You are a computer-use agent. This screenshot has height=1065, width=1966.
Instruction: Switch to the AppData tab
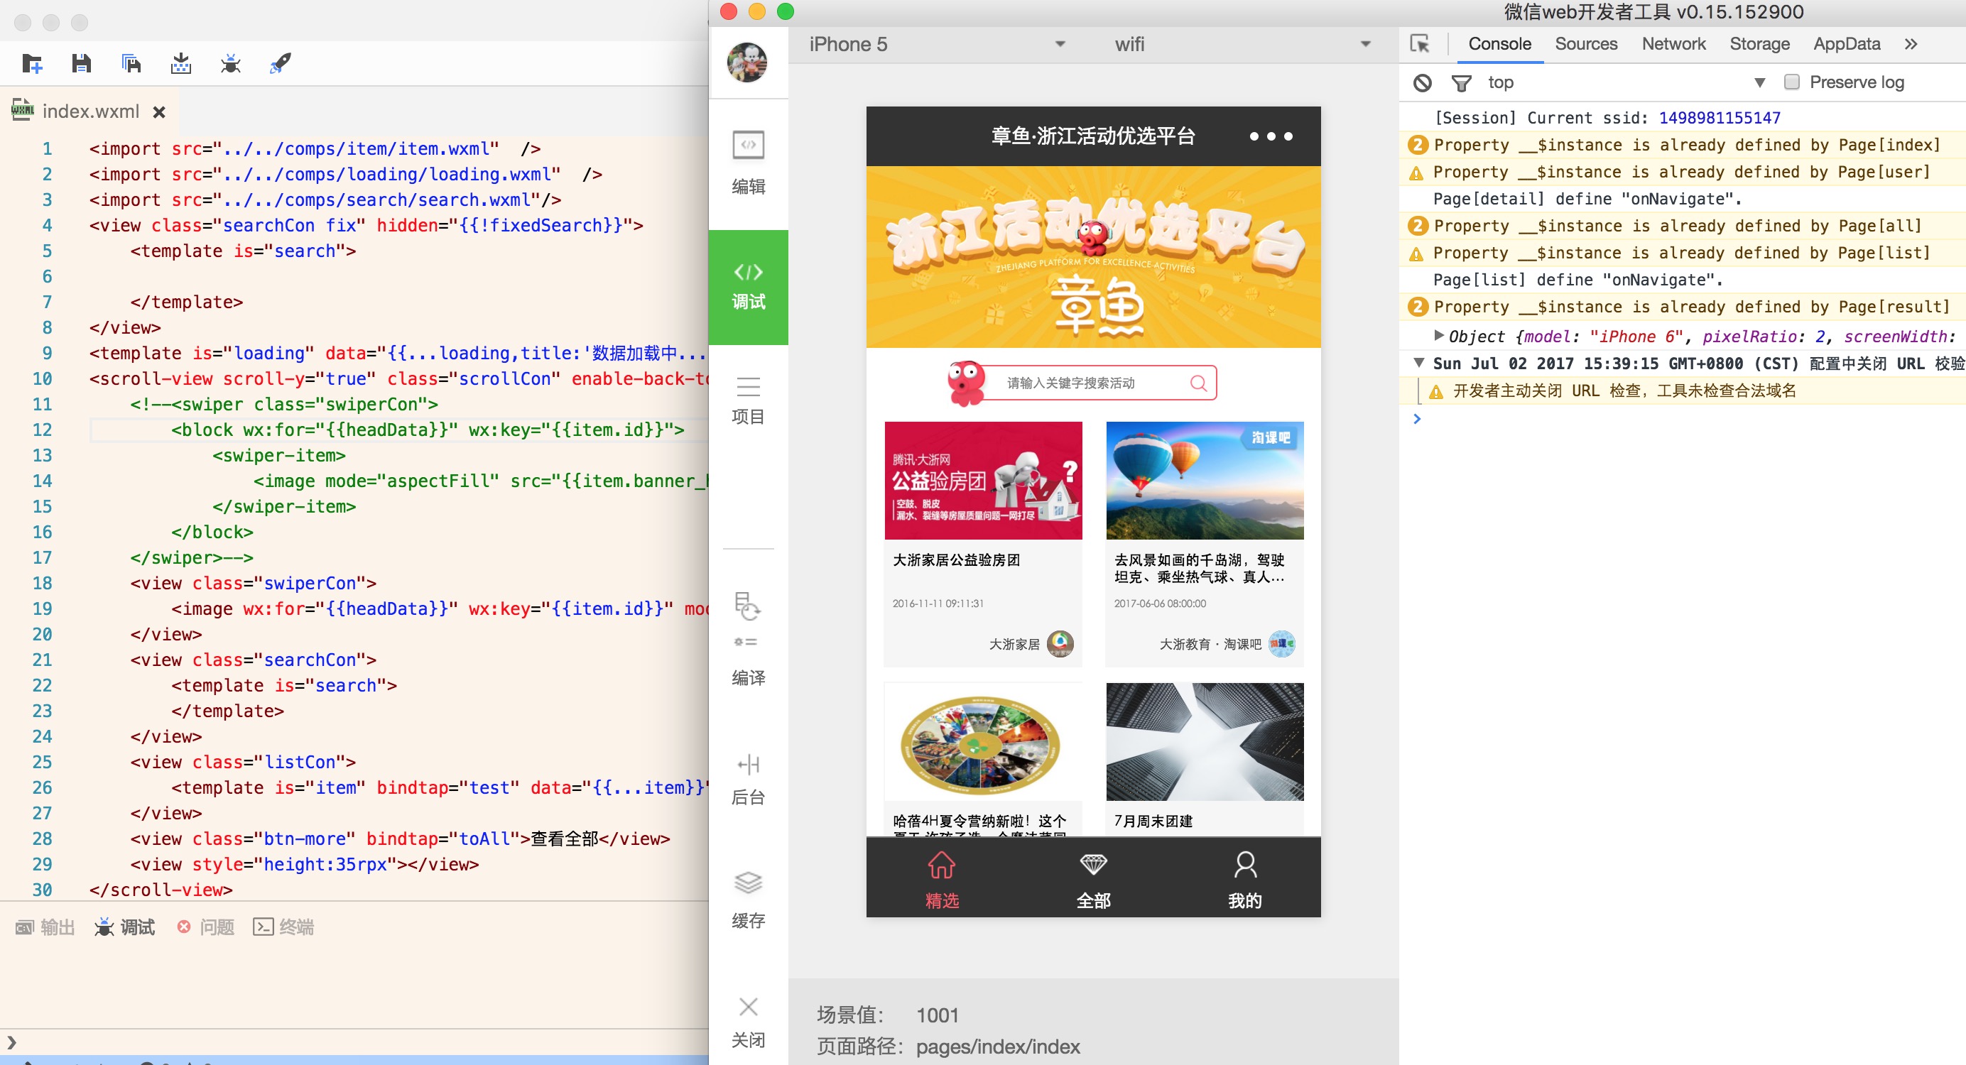(1846, 44)
